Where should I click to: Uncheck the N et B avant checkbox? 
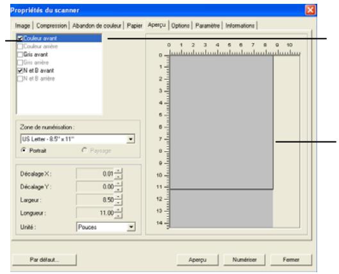coord(20,70)
